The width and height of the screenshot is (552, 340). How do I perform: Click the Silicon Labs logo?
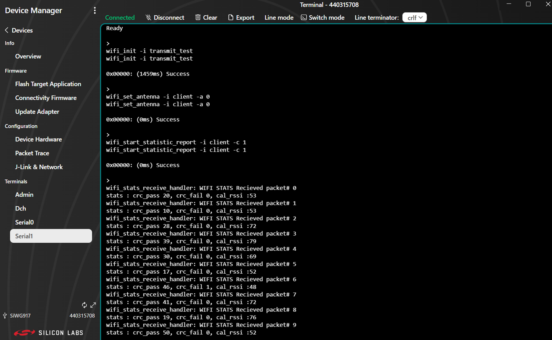[49, 332]
